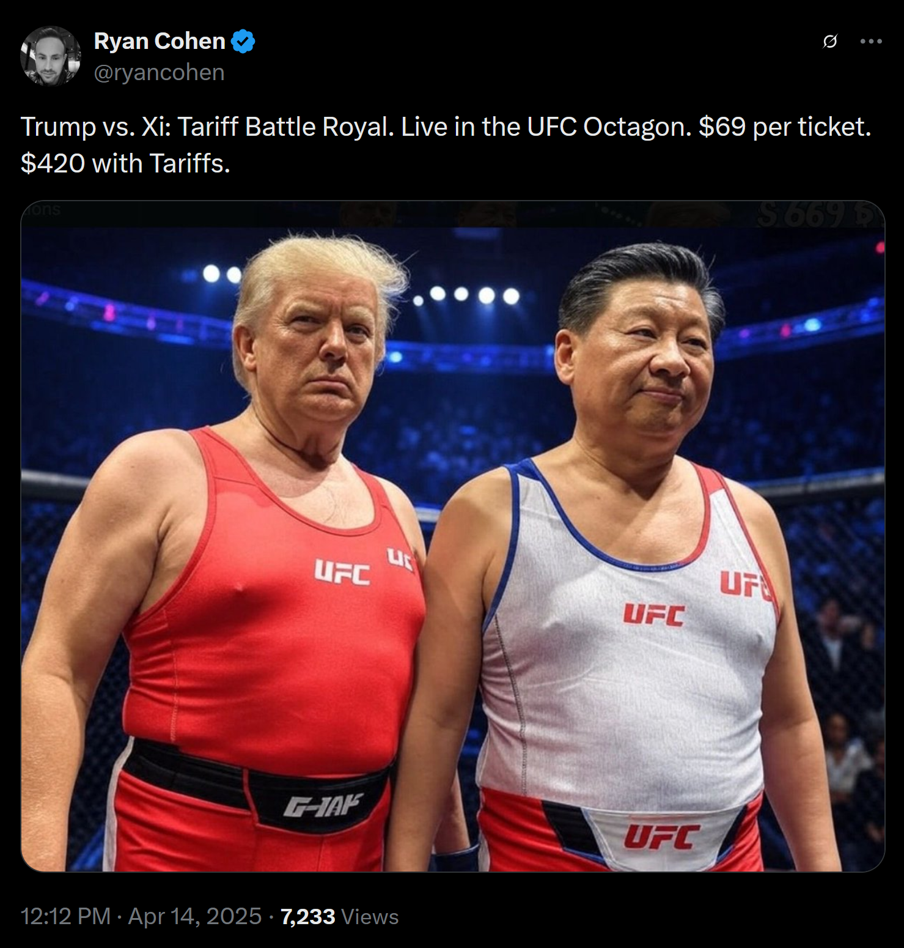Open the 7,233 Views count

point(339,917)
